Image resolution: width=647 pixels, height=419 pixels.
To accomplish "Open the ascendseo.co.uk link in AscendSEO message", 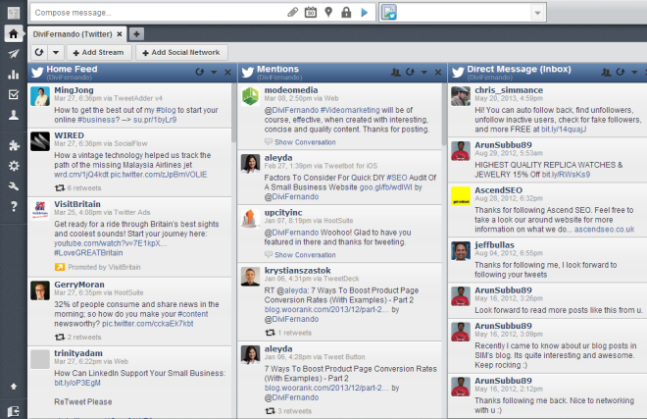I will (x=604, y=230).
